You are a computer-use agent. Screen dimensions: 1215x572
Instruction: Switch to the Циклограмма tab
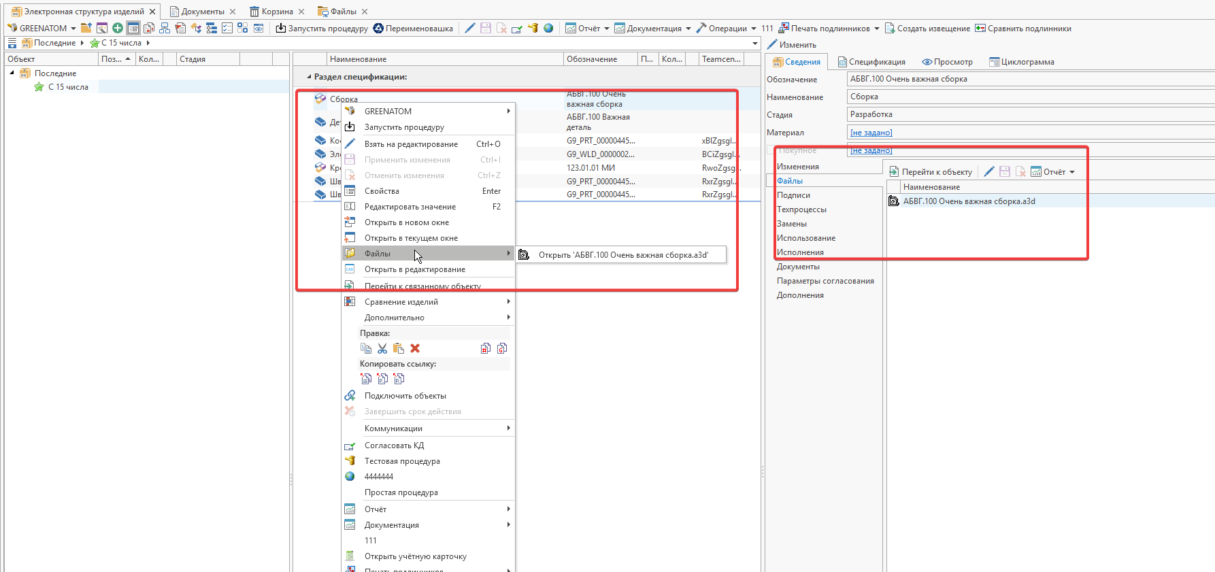[x=1021, y=62]
